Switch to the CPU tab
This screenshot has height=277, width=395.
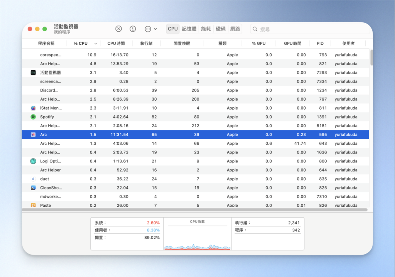pyautogui.click(x=173, y=29)
